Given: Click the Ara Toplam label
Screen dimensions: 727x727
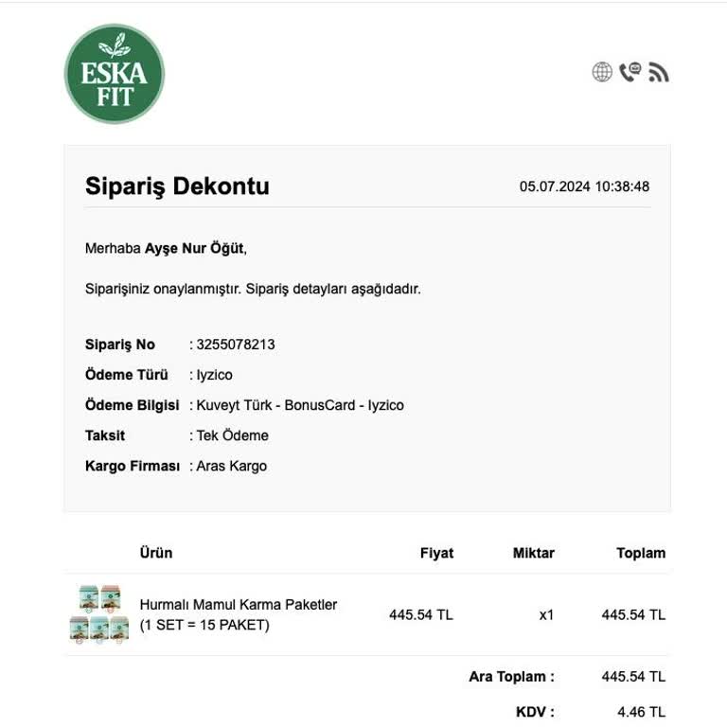Looking at the screenshot, I should pyautogui.click(x=511, y=677).
